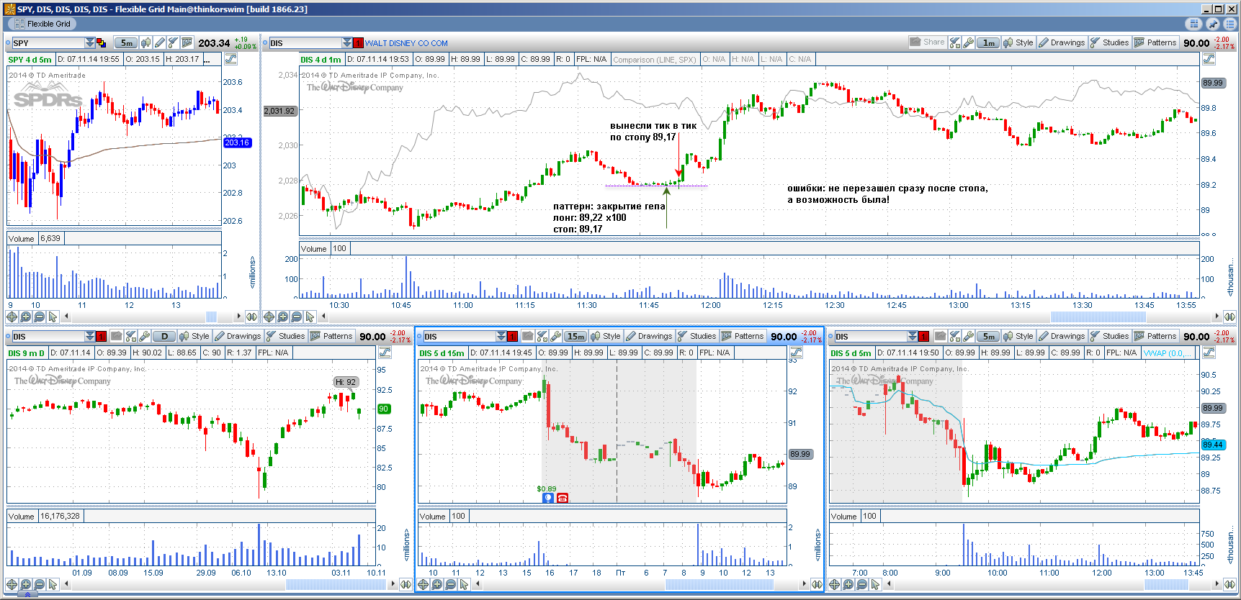Screen dimensions: 1241x600
Task: Open the Patterns icon in SPY chart toolbar
Action: click(x=187, y=43)
